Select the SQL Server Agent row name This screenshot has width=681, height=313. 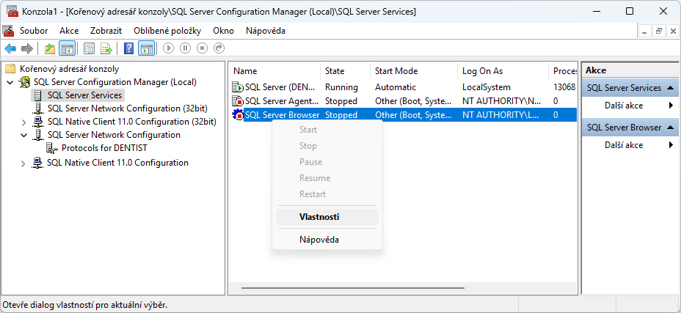click(x=283, y=101)
